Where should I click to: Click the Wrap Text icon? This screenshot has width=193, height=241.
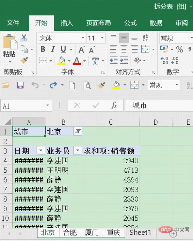click(x=146, y=38)
